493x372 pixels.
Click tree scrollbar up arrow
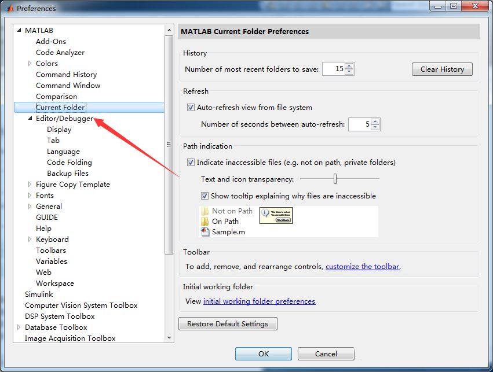coord(169,30)
